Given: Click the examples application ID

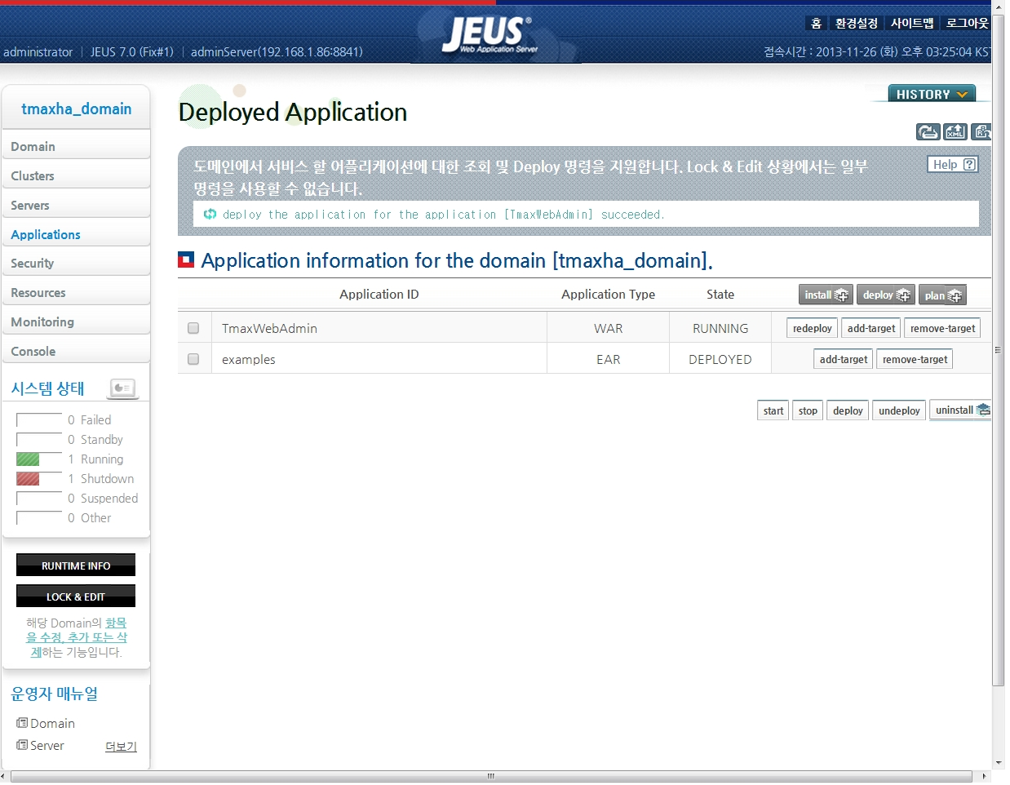Looking at the screenshot, I should 248,359.
